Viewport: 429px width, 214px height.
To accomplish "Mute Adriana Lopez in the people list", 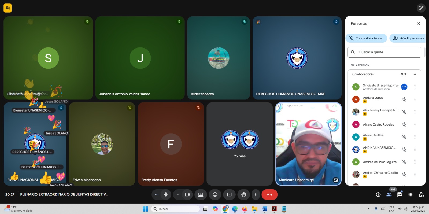I will coord(404,99).
